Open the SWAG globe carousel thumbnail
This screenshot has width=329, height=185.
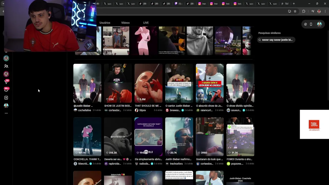[228, 41]
